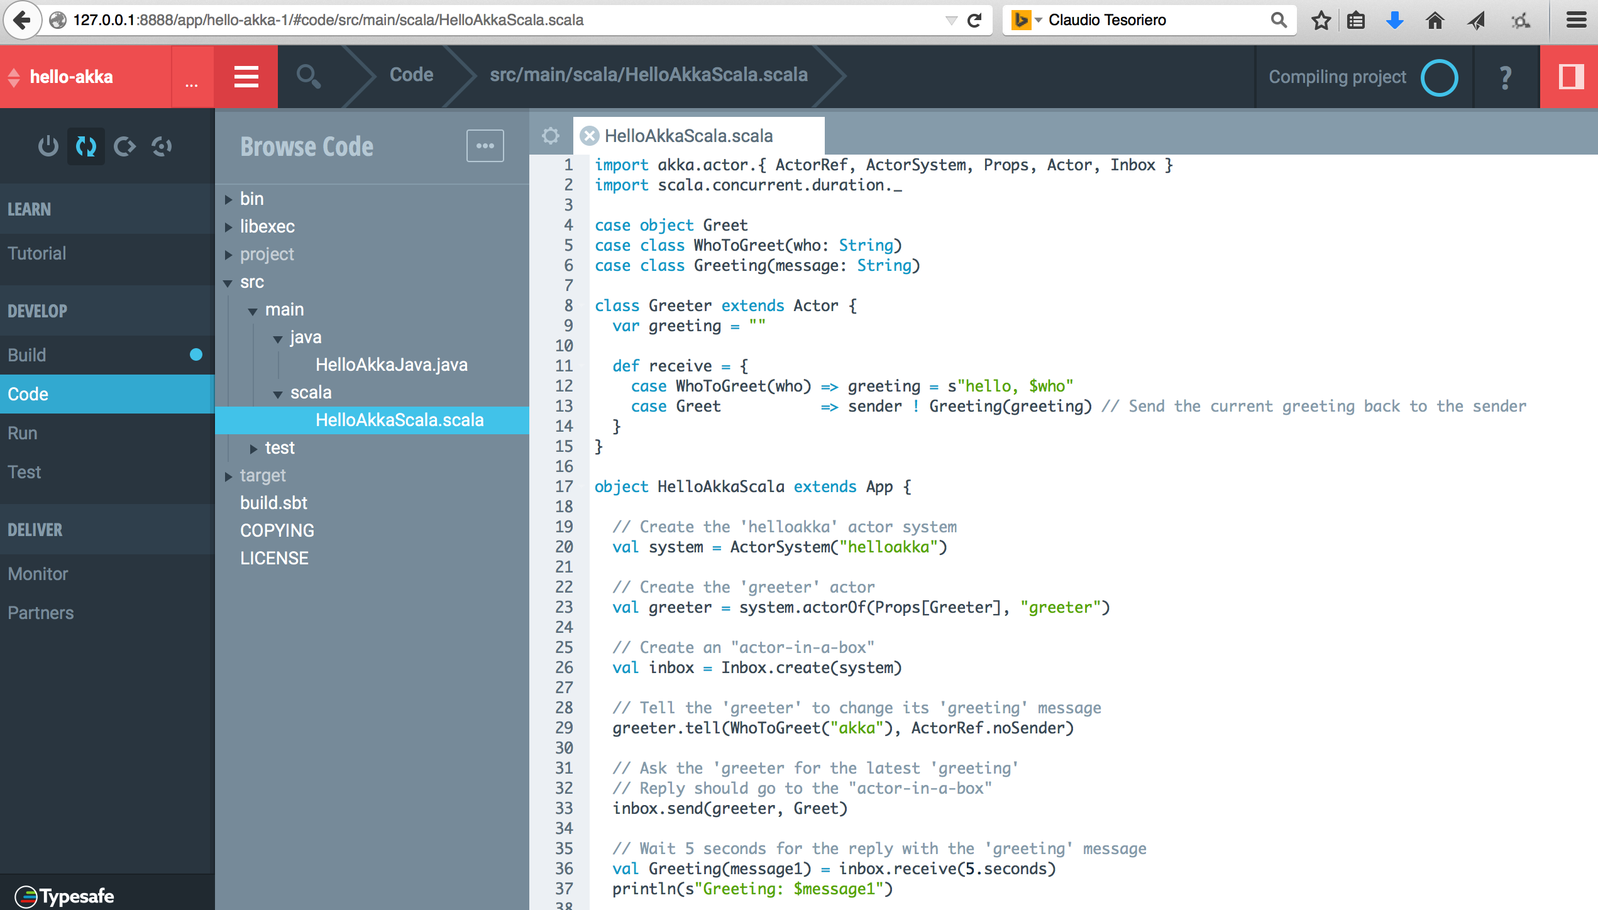Toggle the blue refresh/compile arrows icon
The height and width of the screenshot is (910, 1598).
tap(86, 146)
